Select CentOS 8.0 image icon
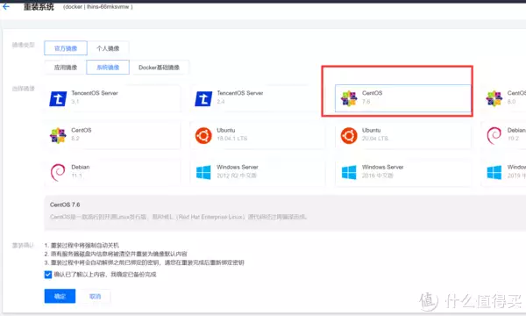 pyautogui.click(x=494, y=98)
